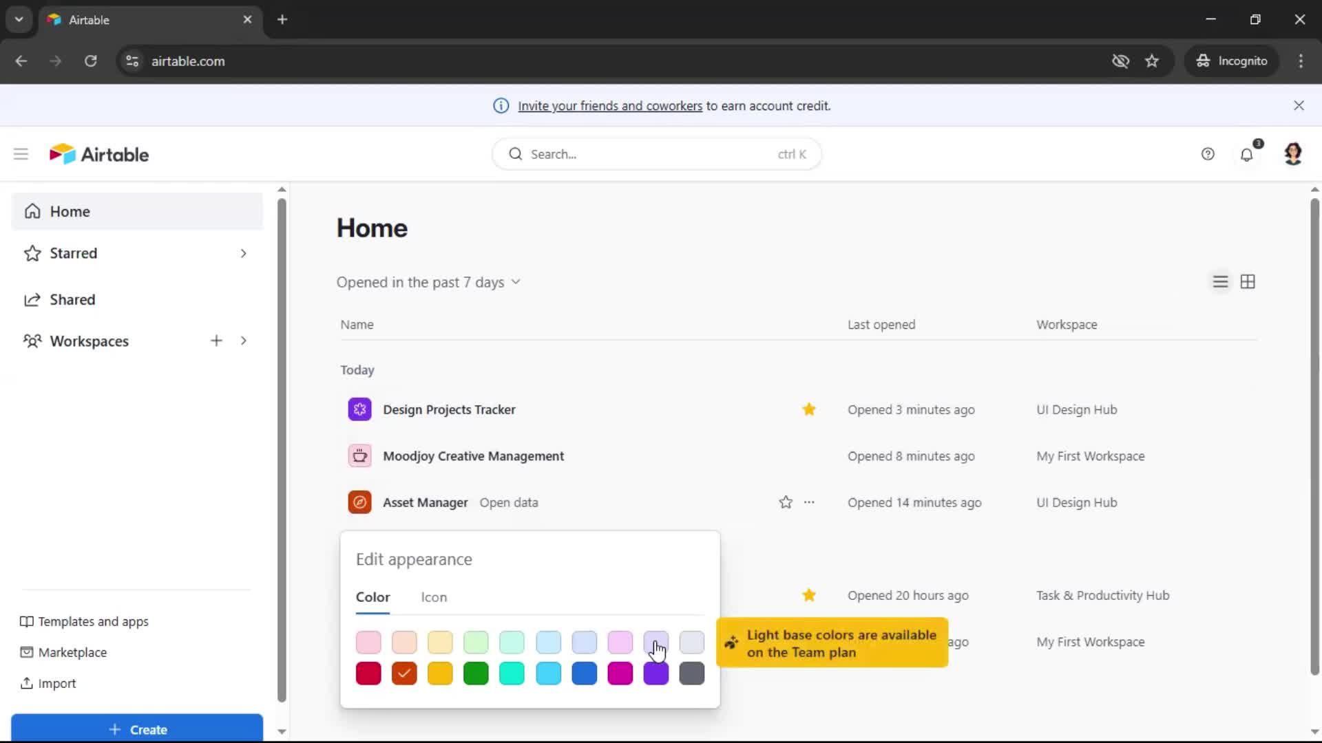Go to Home in sidebar
Image resolution: width=1322 pixels, height=743 pixels.
tap(137, 211)
